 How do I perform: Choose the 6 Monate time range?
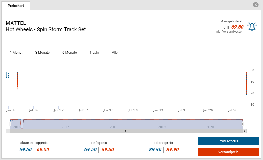pyautogui.click(x=70, y=52)
